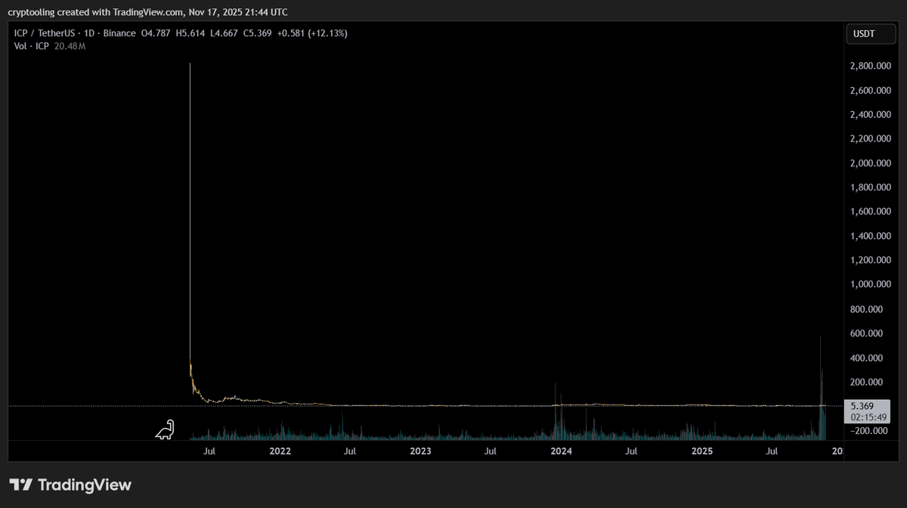Screen dimensions: 907x508
Task: Click the 20.48M volume readout
Action: click(70, 45)
